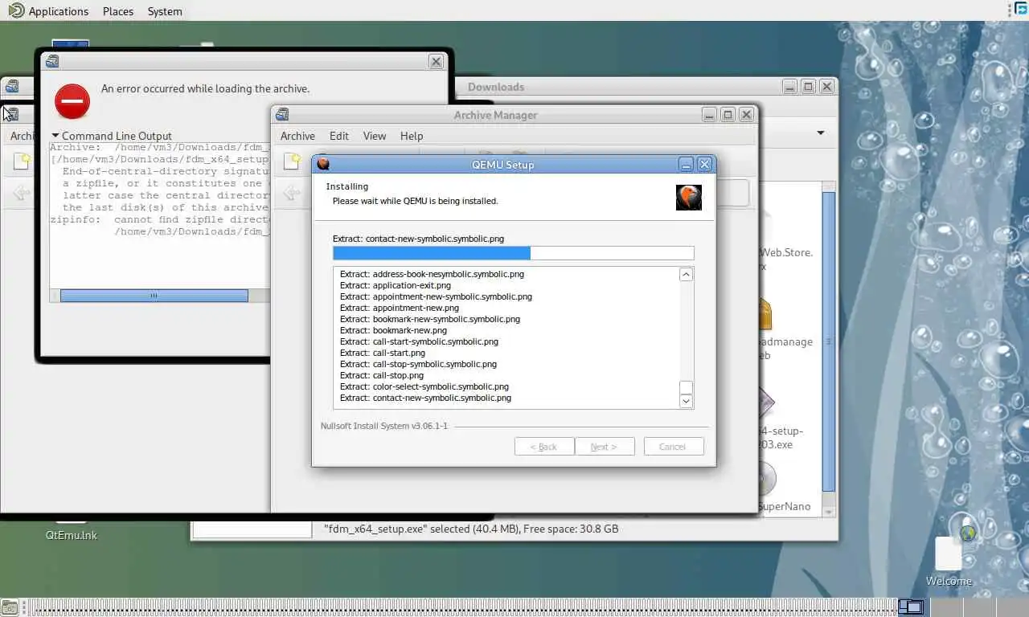Maximize the Downloads window
This screenshot has height=617, width=1029.
coord(808,87)
